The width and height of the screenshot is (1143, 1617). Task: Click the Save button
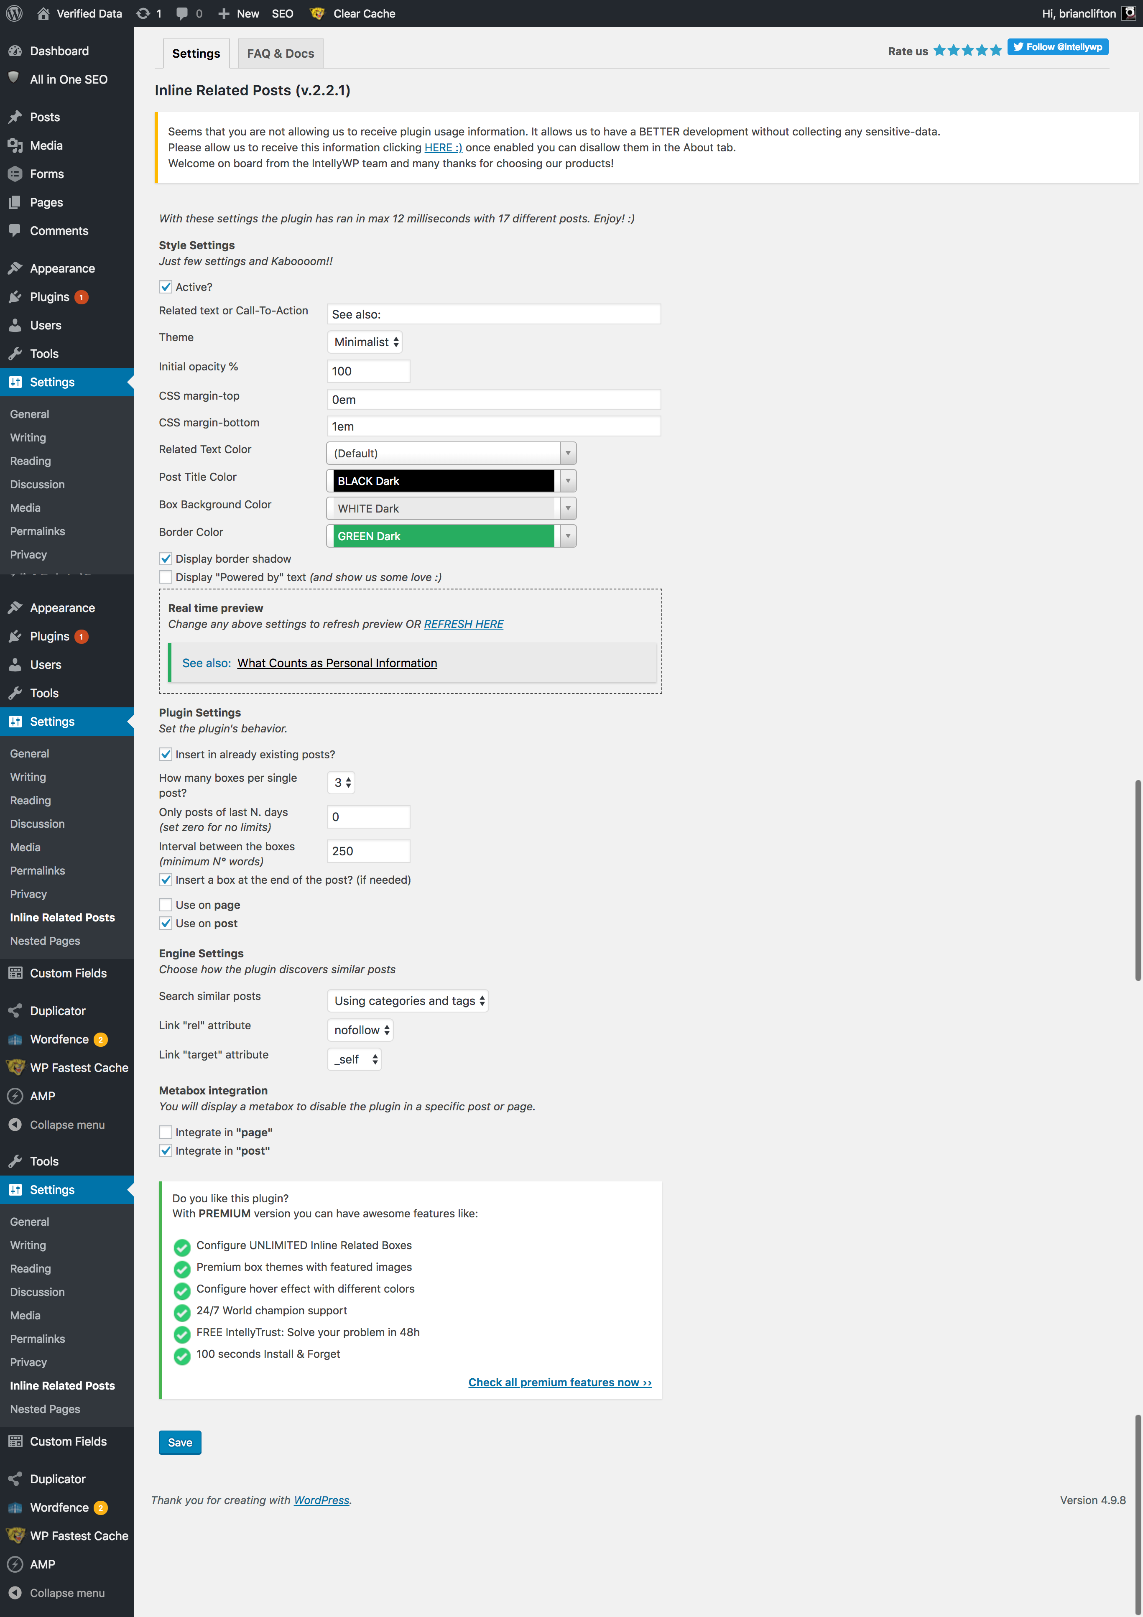point(180,1442)
